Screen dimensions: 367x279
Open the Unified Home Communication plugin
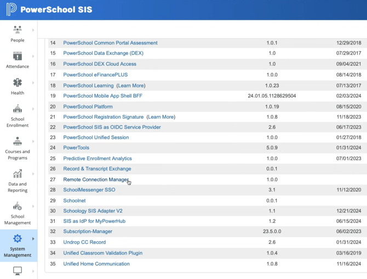(96, 264)
